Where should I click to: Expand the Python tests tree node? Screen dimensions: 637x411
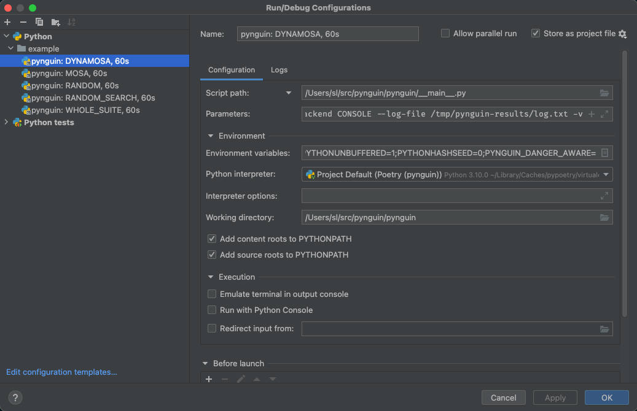[7, 123]
